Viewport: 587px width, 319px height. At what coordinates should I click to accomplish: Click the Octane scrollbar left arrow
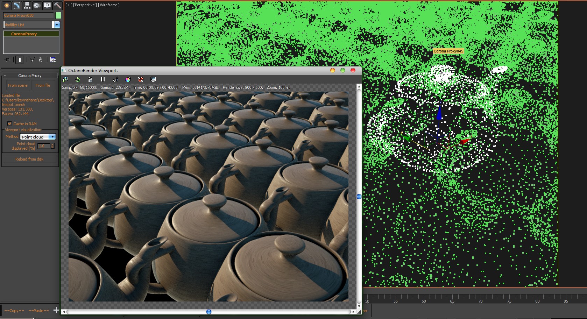[x=64, y=312]
